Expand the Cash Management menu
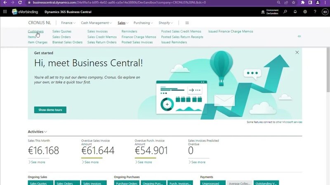Image resolution: width=330 pixels, height=185 pixels. tap(96, 23)
